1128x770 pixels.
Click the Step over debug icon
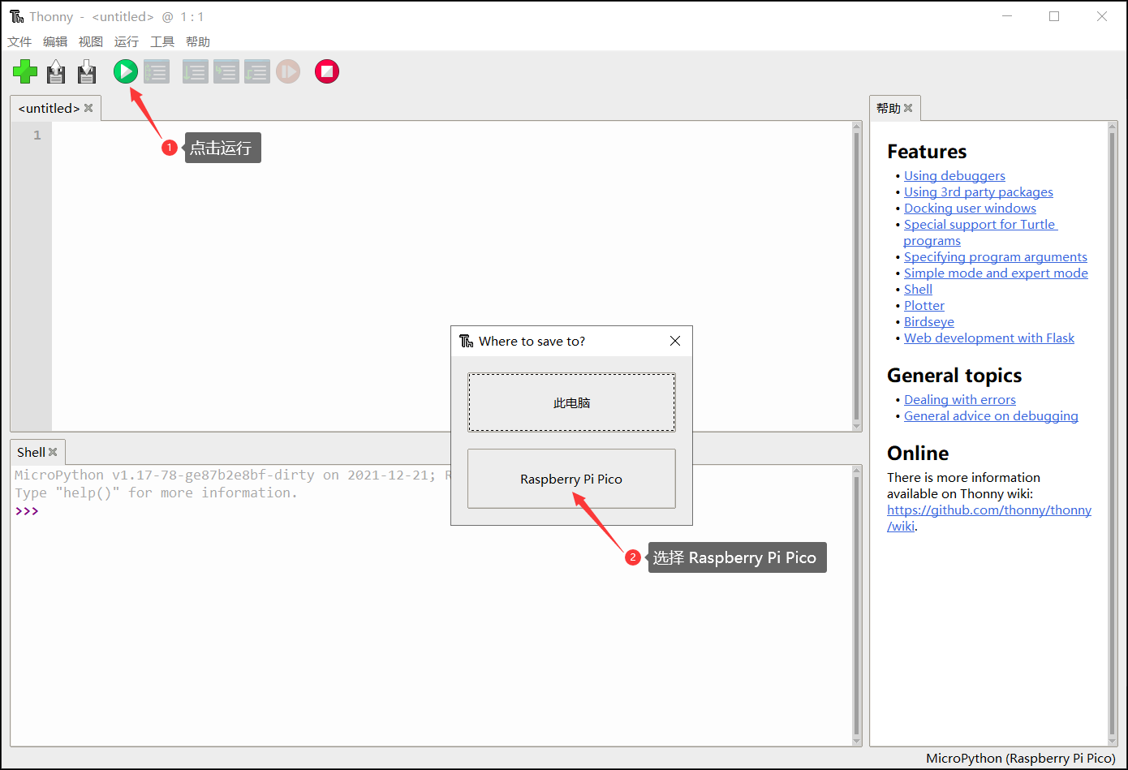pyautogui.click(x=195, y=71)
